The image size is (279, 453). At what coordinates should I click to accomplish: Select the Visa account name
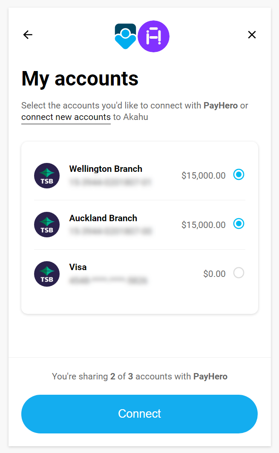pos(78,267)
